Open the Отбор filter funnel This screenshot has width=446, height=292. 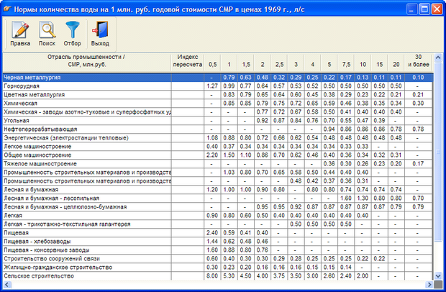tap(72, 34)
